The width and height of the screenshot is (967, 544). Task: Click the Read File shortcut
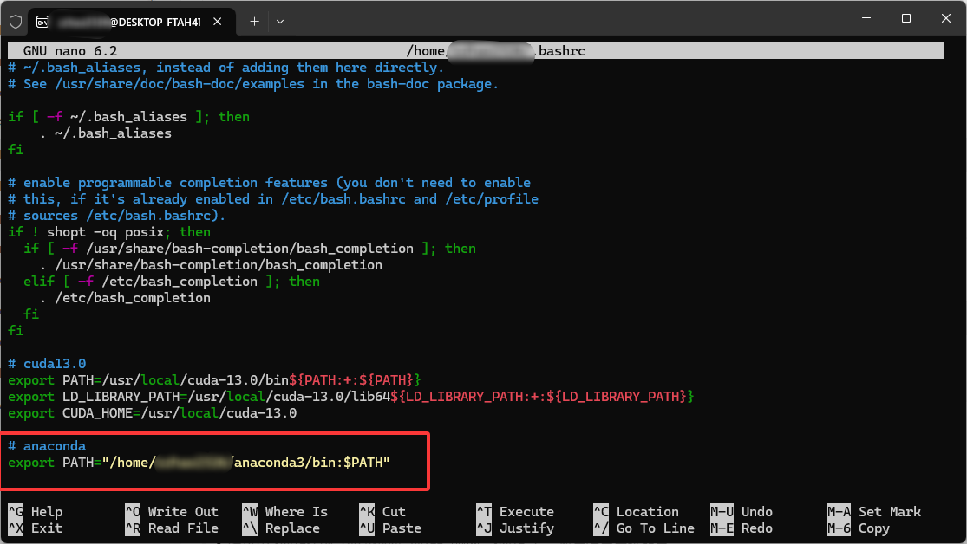(x=134, y=528)
